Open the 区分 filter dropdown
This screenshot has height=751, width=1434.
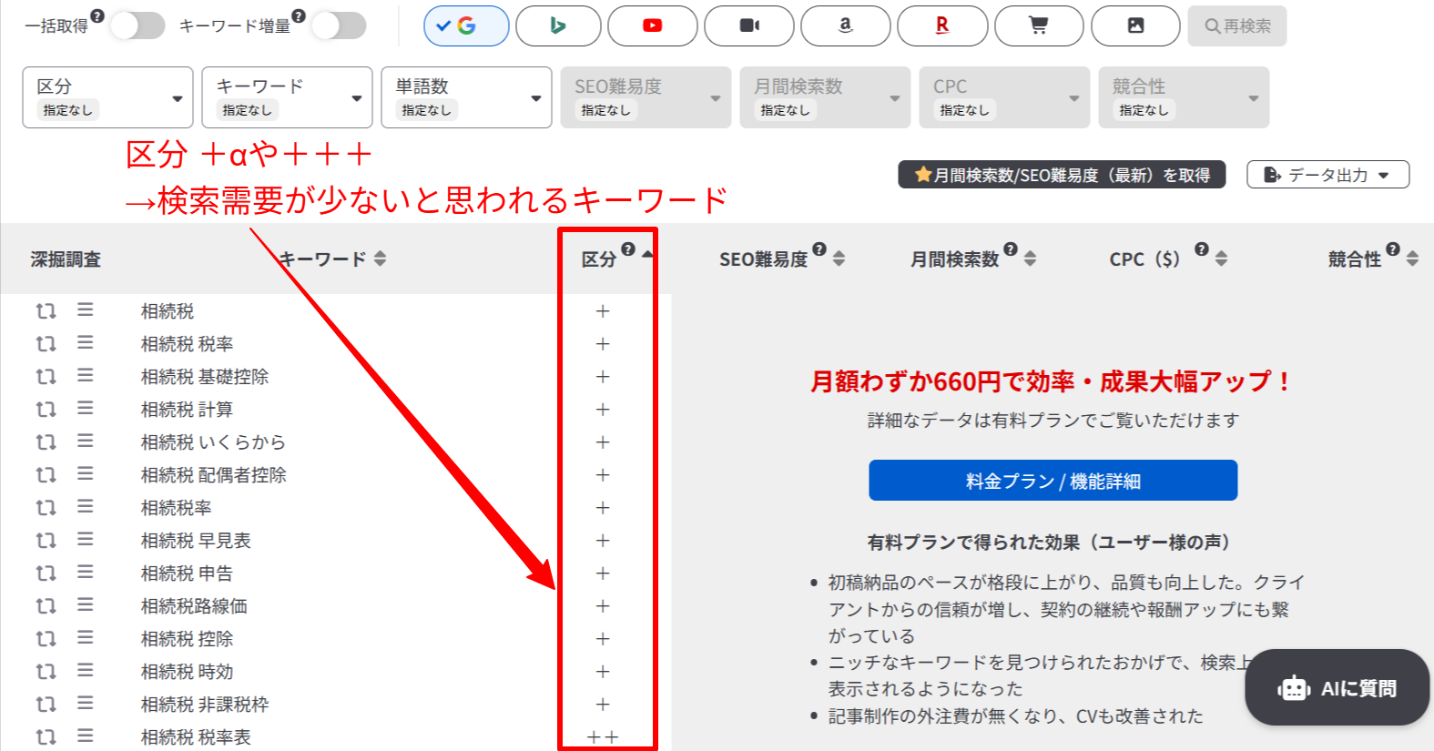pos(107,97)
